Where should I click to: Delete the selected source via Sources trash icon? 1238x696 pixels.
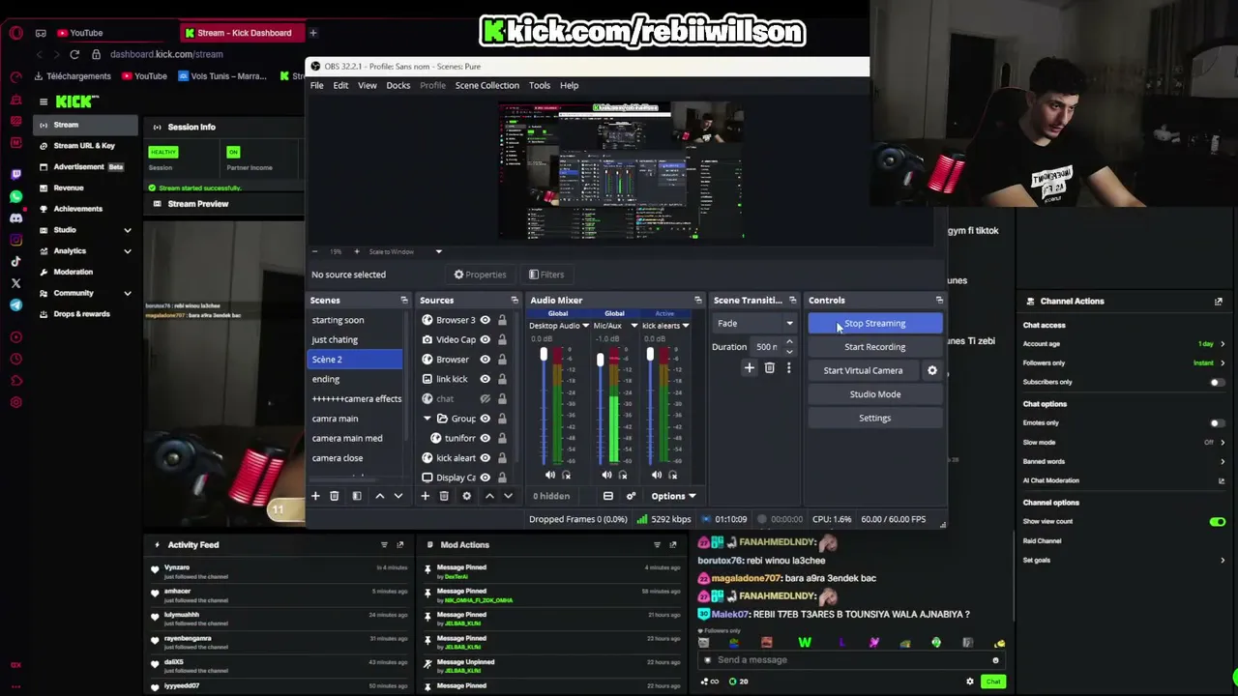tap(444, 496)
